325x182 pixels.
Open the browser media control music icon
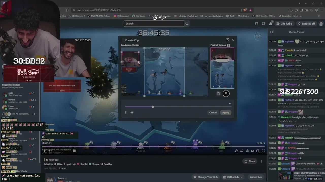click(x=296, y=10)
